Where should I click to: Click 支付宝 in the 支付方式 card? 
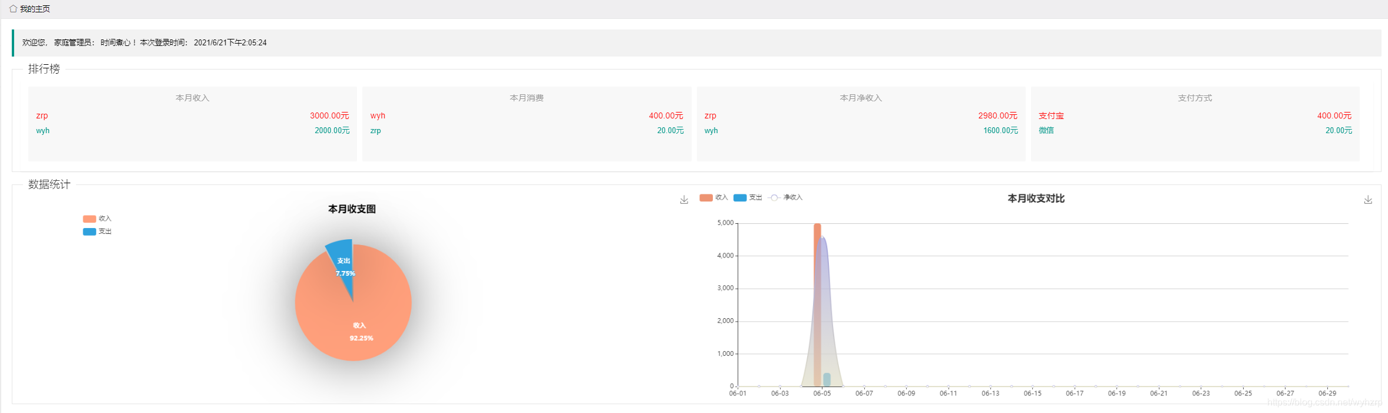click(x=1051, y=115)
